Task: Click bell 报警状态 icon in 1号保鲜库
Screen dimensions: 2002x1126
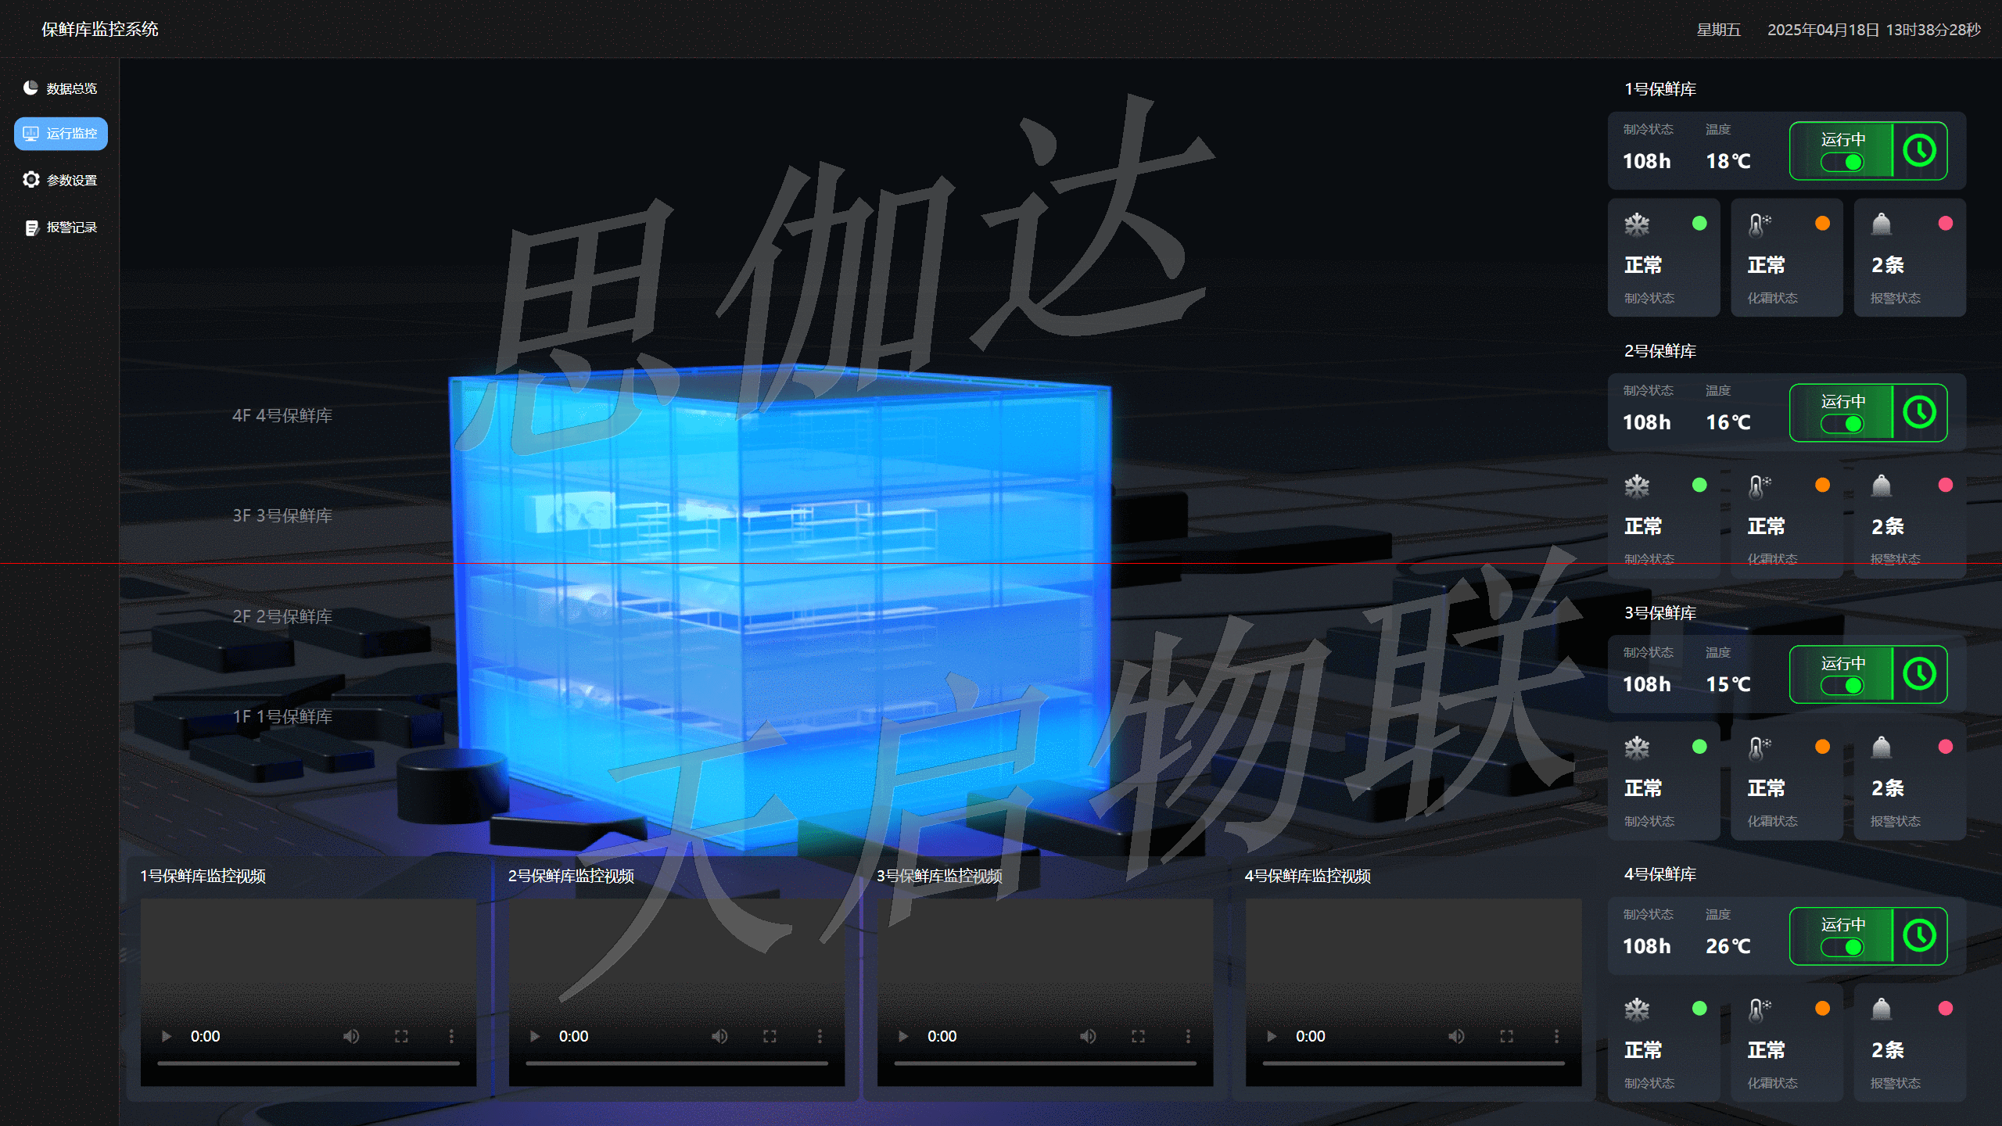Action: 1882,224
